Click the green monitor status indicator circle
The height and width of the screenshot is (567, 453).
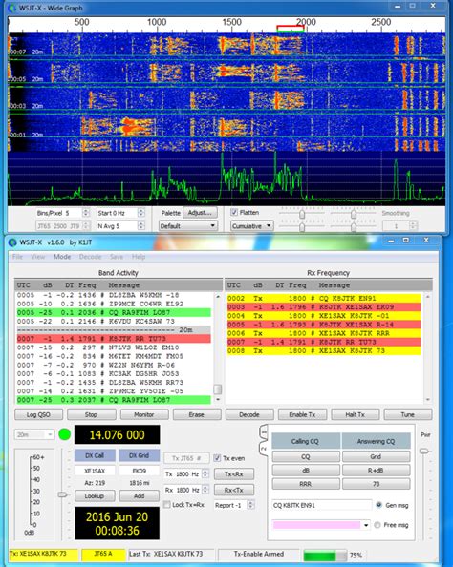tap(64, 434)
